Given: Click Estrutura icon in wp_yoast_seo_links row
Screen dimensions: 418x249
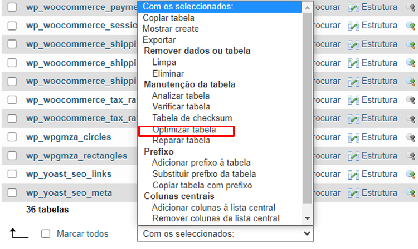Looking at the screenshot, I should [353, 174].
